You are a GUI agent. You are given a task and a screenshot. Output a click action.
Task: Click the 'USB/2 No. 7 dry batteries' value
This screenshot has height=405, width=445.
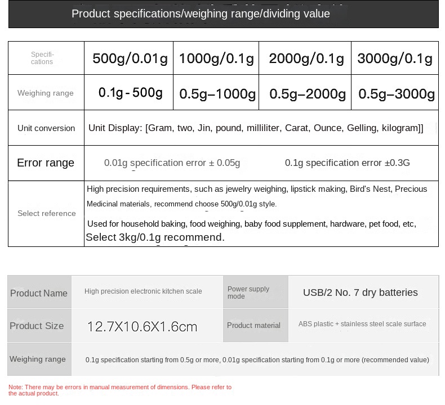tap(360, 292)
